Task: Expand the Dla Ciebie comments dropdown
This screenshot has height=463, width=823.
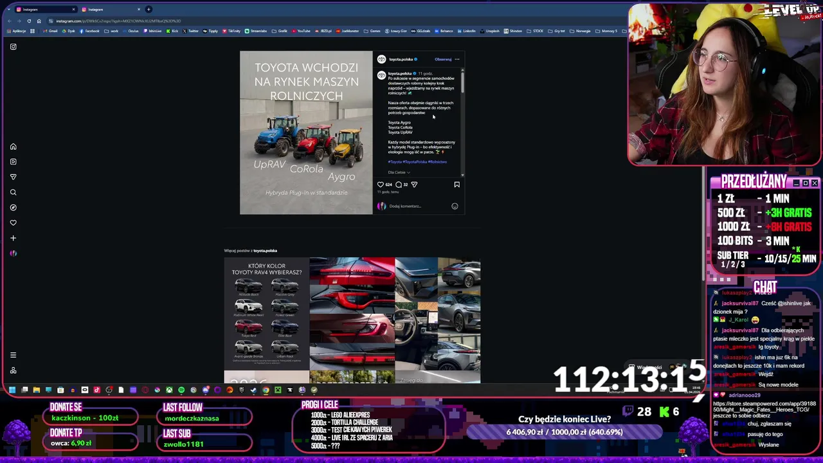Action: pyautogui.click(x=399, y=172)
